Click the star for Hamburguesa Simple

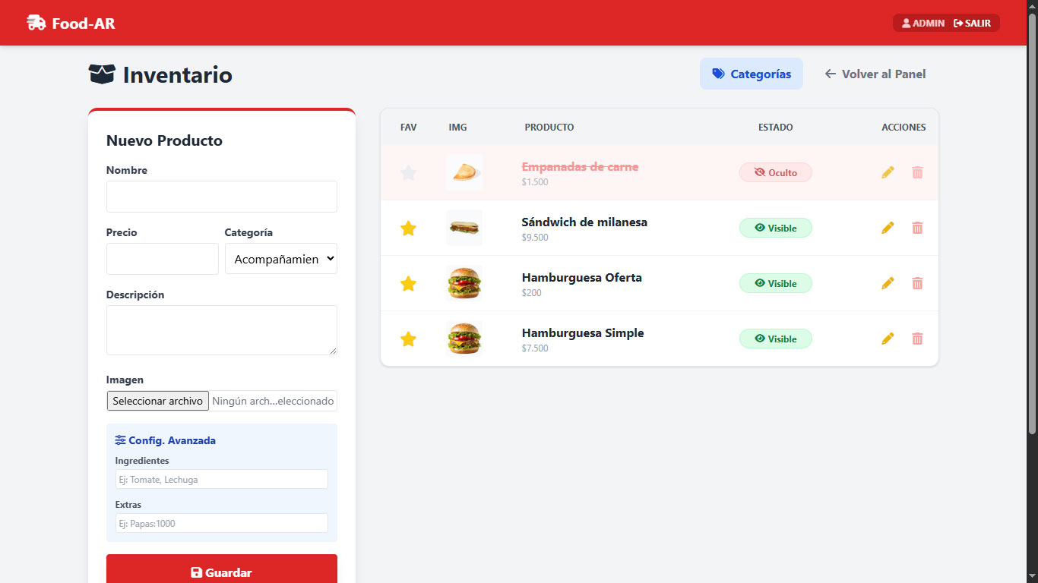(408, 339)
